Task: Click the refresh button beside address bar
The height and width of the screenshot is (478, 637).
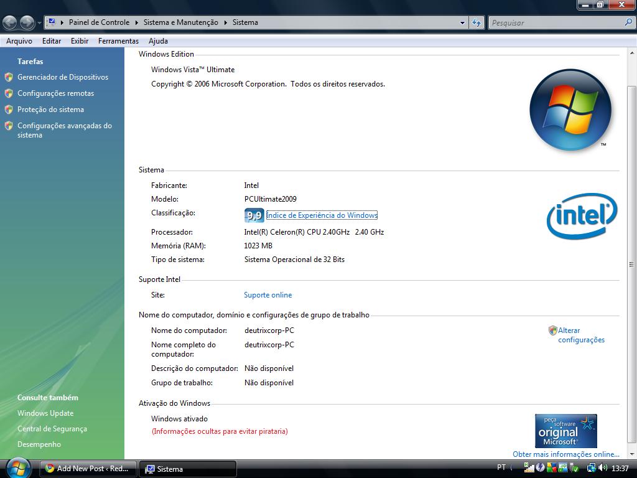Action: 477,23
